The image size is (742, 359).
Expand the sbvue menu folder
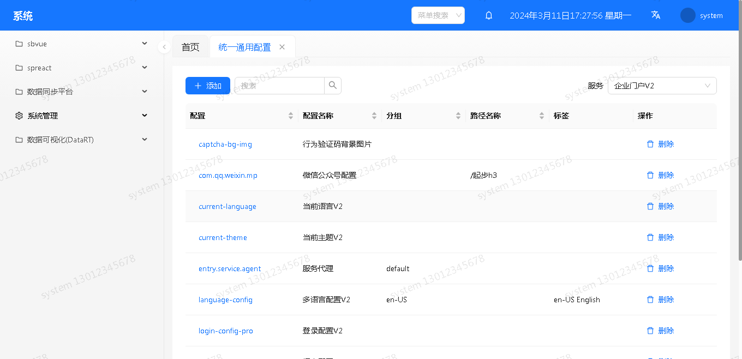[x=82, y=44]
